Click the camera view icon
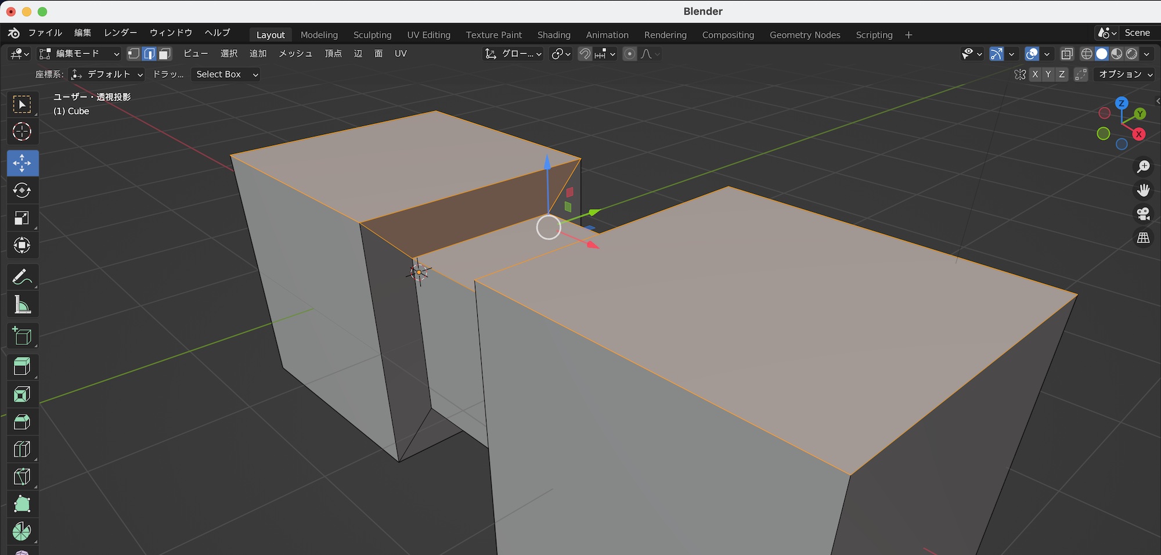The width and height of the screenshot is (1161, 555). tap(1143, 214)
